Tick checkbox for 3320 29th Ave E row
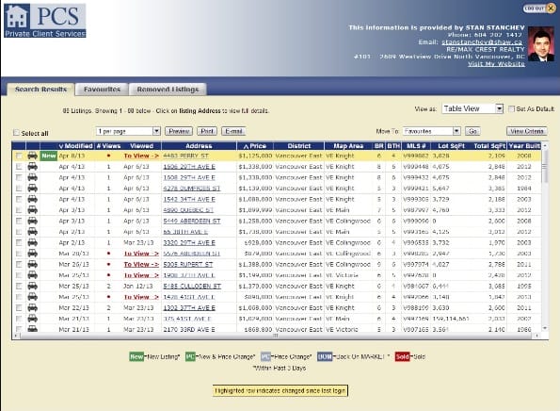Image resolution: width=560 pixels, height=411 pixels. coord(19,242)
